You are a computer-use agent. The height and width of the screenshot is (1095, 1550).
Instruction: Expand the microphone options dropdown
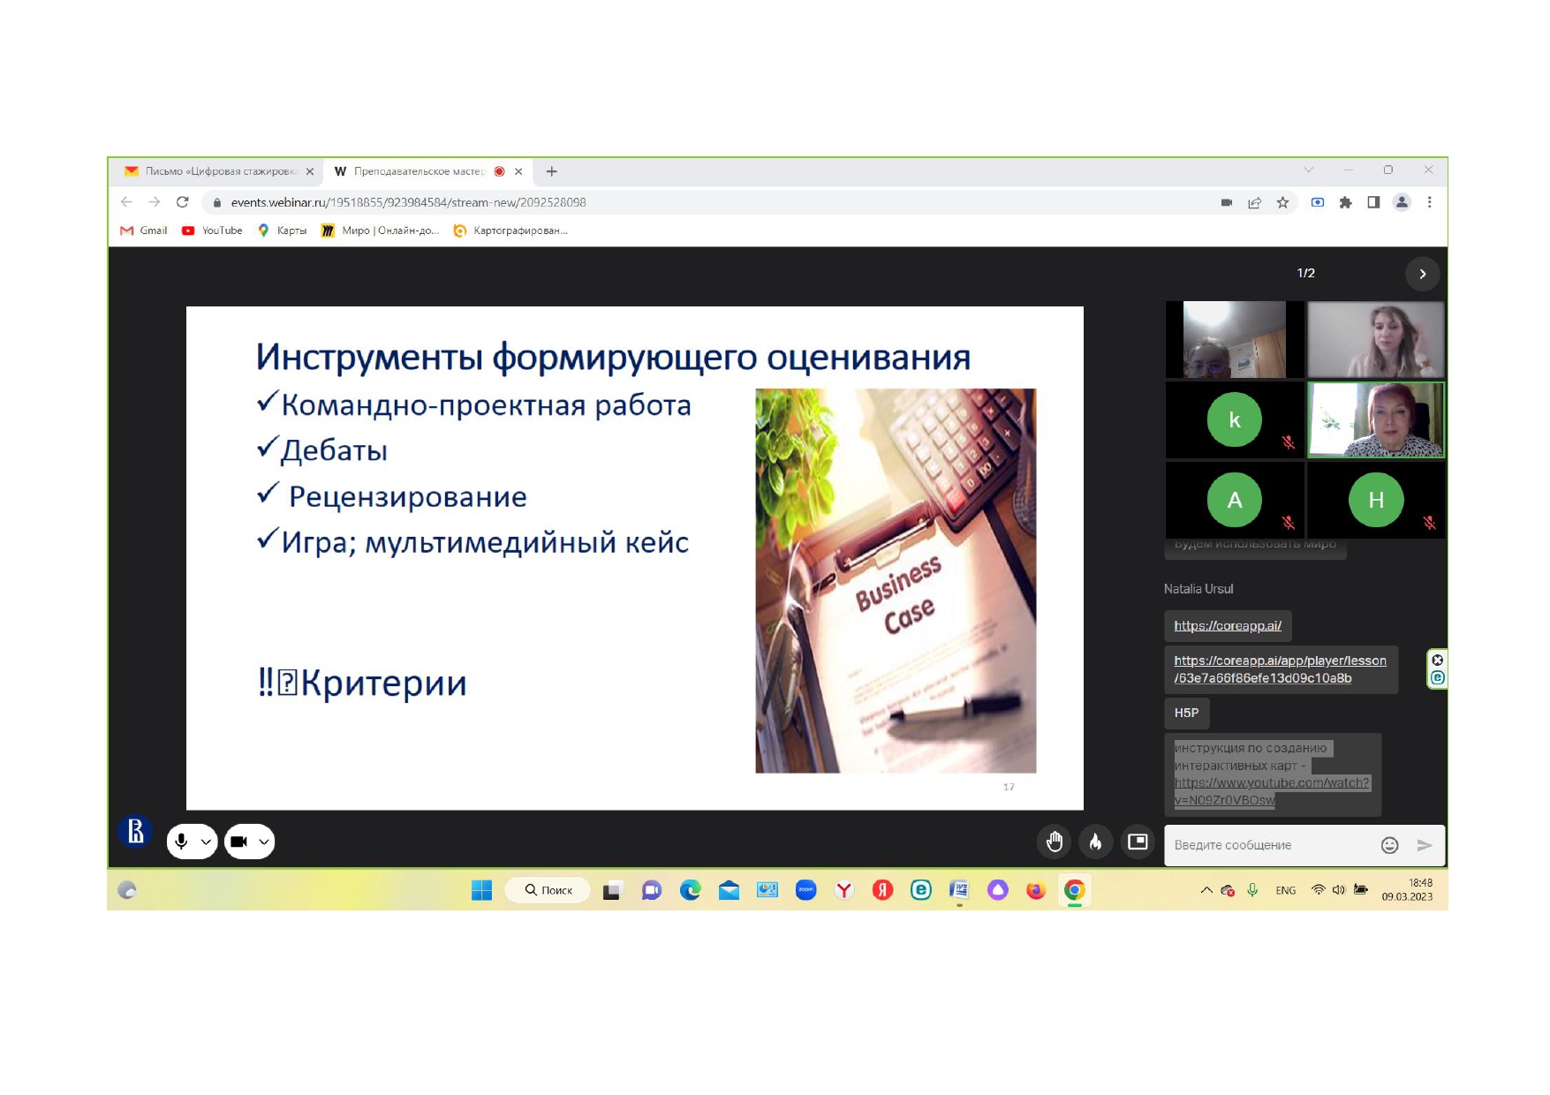click(x=206, y=842)
